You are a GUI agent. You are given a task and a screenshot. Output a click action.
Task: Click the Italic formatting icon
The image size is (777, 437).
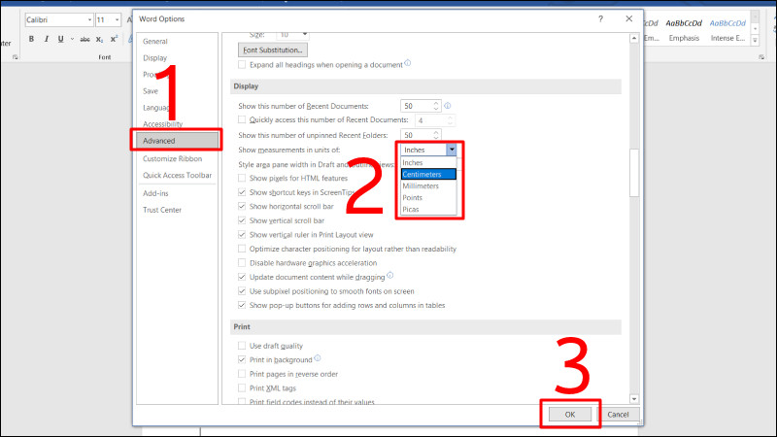click(x=45, y=39)
